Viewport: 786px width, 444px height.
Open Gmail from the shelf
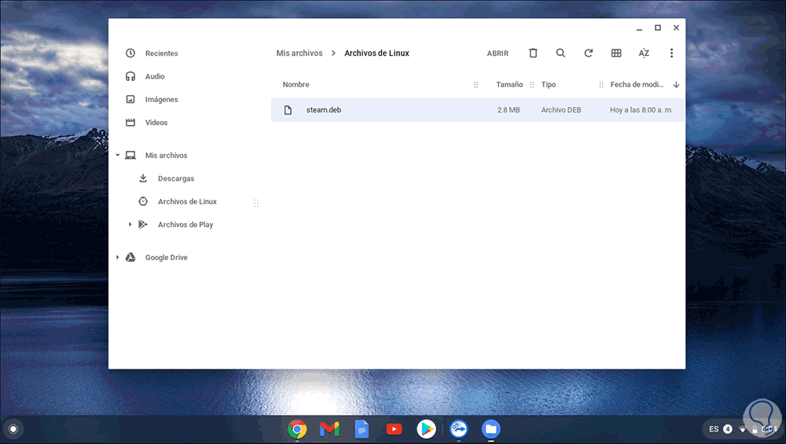329,429
